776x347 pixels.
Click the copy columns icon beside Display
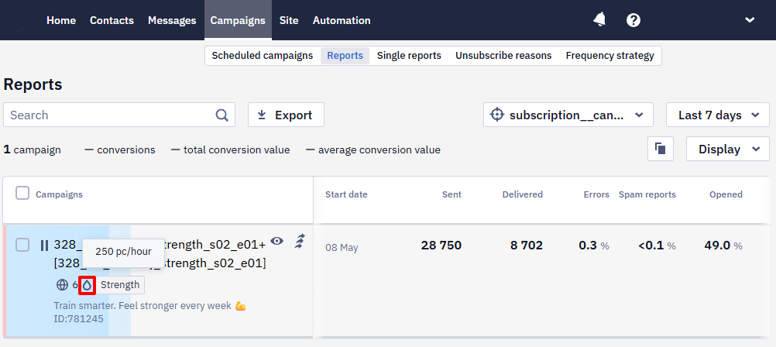pyautogui.click(x=660, y=149)
